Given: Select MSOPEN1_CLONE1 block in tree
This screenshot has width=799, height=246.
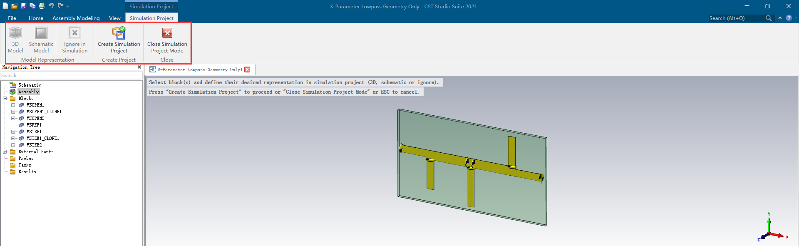Looking at the screenshot, I should pyautogui.click(x=44, y=112).
